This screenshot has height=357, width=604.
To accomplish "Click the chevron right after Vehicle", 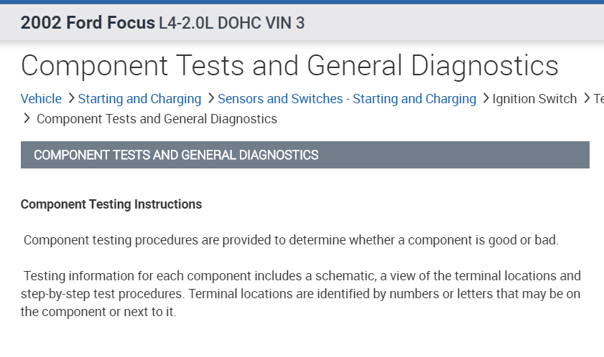I will point(70,99).
